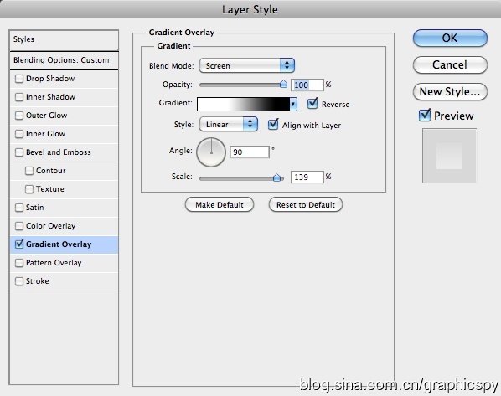501x396 pixels.
Task: Click the black-to-white gradient swatch
Action: point(244,104)
